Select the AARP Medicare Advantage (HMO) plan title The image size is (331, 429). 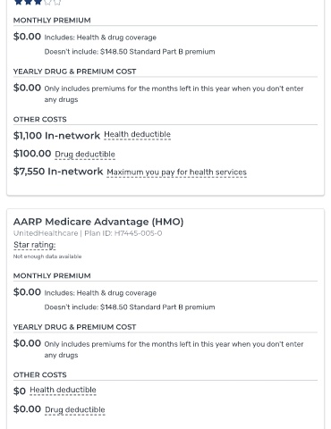coord(98,222)
